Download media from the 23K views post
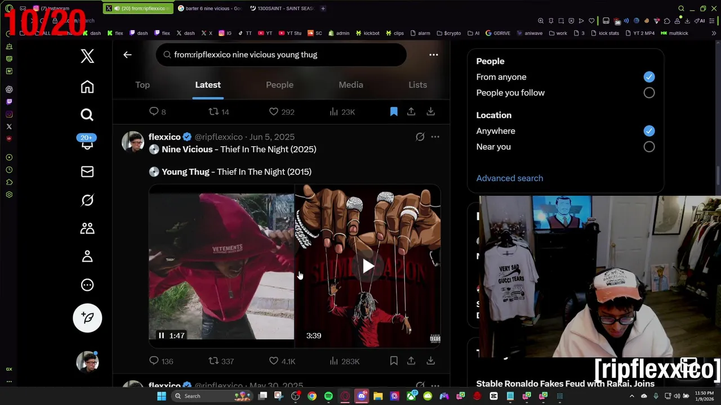The height and width of the screenshot is (405, 721). [430, 111]
